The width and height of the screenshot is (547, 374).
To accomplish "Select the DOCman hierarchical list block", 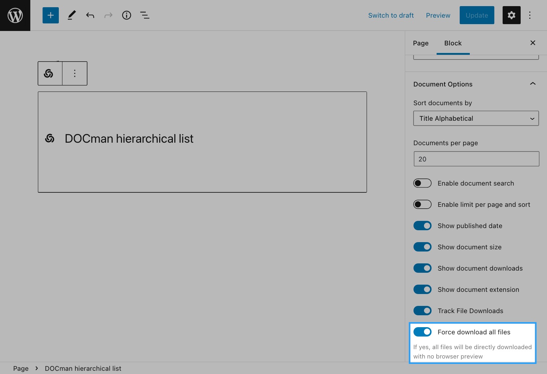I will [x=202, y=142].
